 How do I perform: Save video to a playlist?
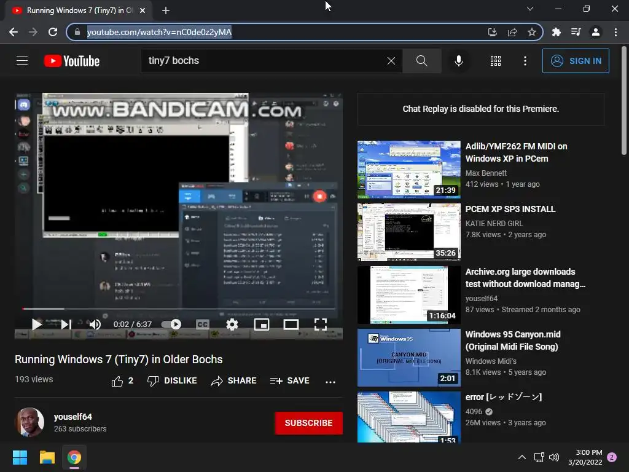point(289,381)
